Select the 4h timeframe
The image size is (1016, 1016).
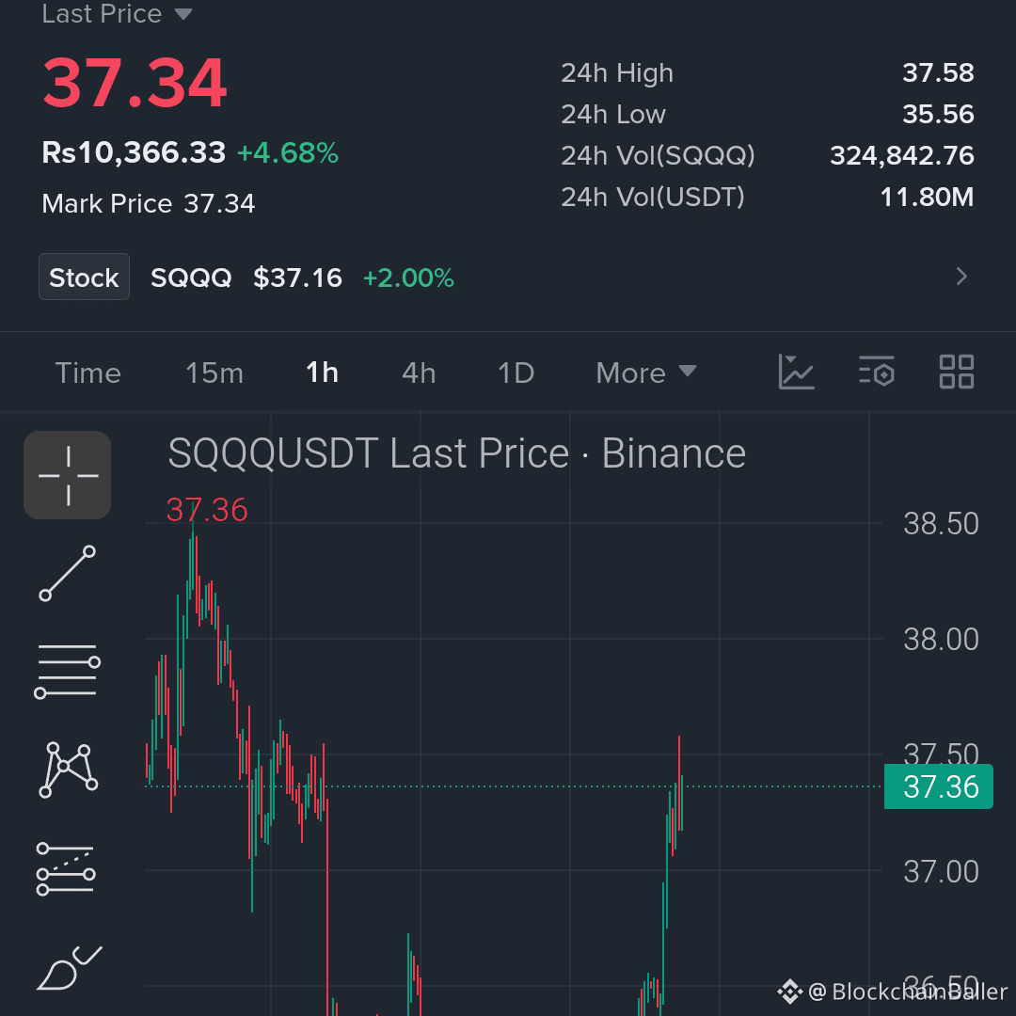(419, 373)
